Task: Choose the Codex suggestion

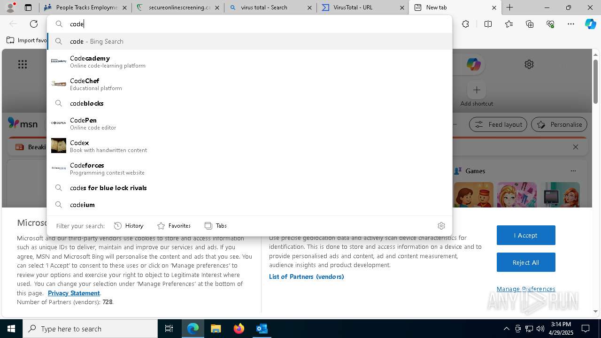Action: pyautogui.click(x=249, y=146)
